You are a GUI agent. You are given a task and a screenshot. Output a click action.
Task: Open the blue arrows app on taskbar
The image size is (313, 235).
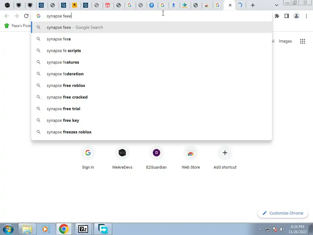click(103, 229)
